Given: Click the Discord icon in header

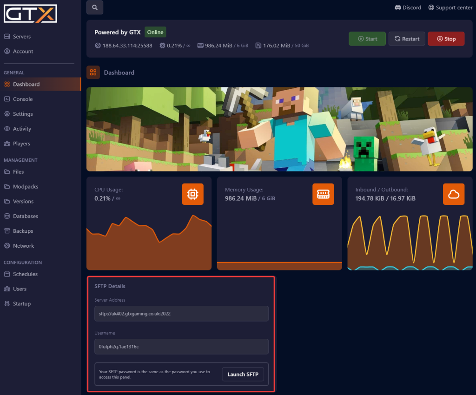Looking at the screenshot, I should click(398, 7).
